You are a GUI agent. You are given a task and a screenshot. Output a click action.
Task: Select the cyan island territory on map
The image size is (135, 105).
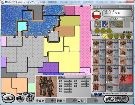(x=22, y=26)
